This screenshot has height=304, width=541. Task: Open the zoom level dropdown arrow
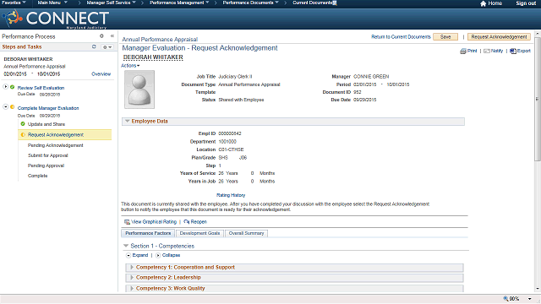click(x=530, y=299)
